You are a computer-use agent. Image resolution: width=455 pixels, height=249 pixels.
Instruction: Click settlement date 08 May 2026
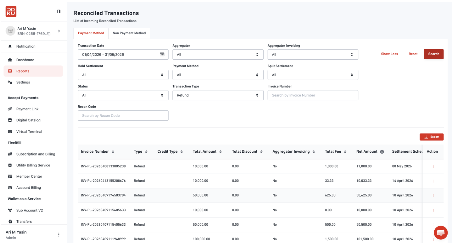[x=402, y=166]
